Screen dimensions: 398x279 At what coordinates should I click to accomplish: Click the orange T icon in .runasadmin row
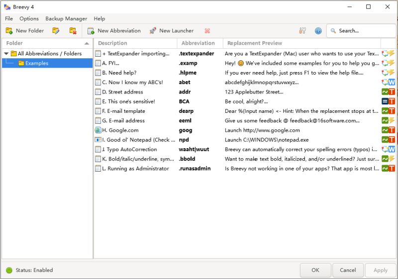(392, 169)
